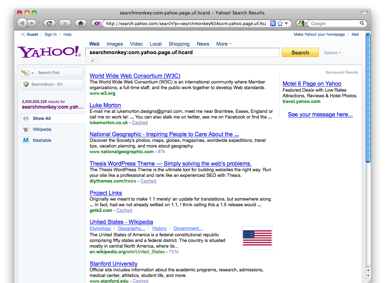This screenshot has width=385, height=283.
Task: Click the Wikipedia W icon
Action: coord(26,129)
